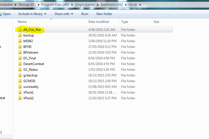
Task: Open the Include in library dropdown
Action: [x=32, y=14]
